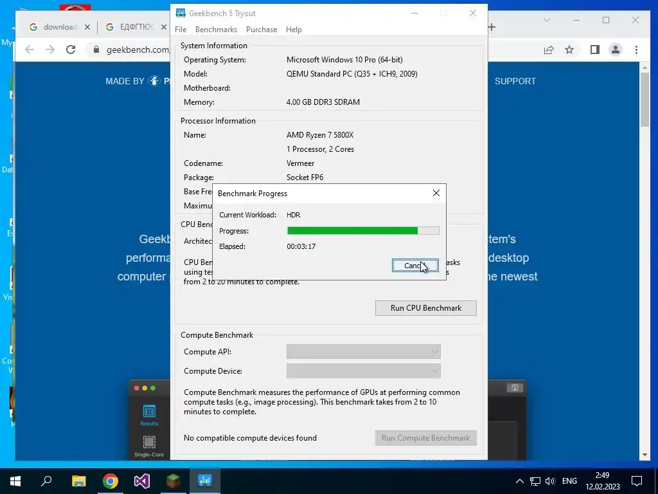Viewport: 658px width, 494px height.
Task: Toggle Chrome side panel
Action: coord(594,50)
